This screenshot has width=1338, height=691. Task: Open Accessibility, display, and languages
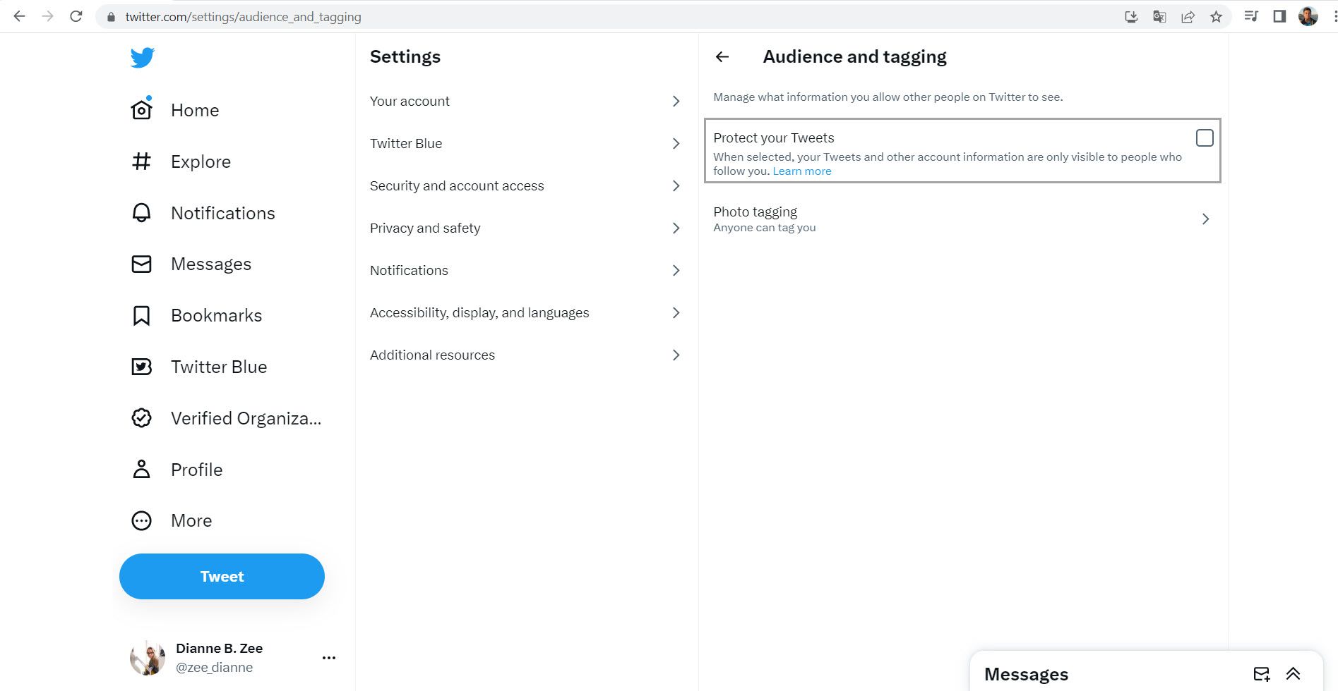479,312
